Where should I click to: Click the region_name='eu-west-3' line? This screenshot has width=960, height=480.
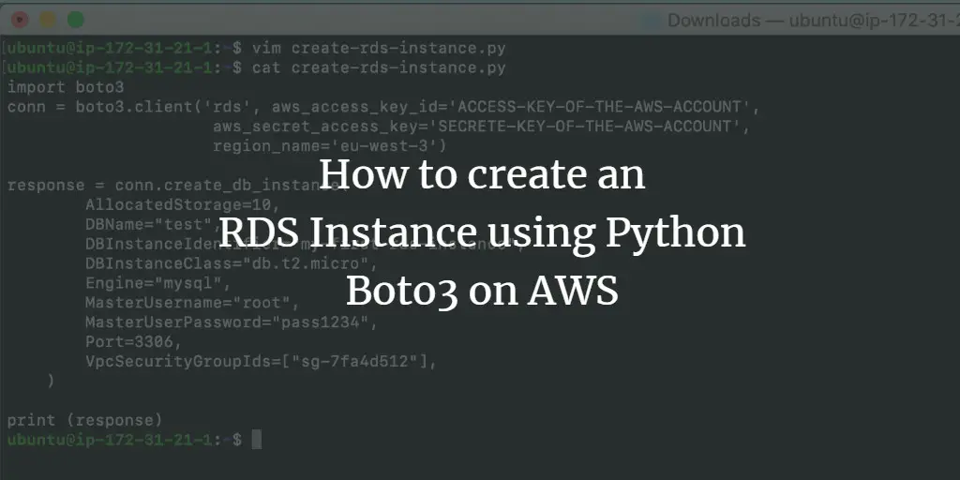pos(329,146)
